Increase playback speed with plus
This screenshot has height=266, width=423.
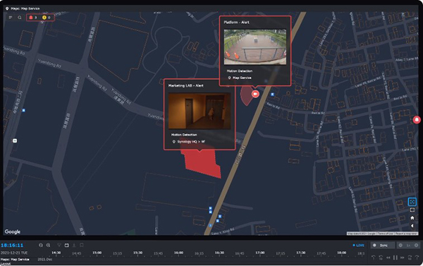click(x=416, y=246)
